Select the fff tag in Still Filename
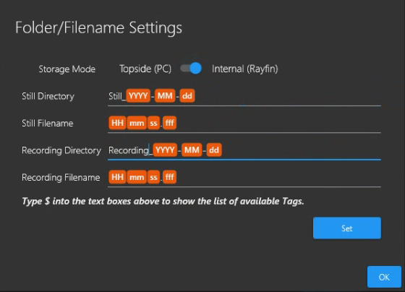This screenshot has height=292, width=405. click(x=169, y=123)
